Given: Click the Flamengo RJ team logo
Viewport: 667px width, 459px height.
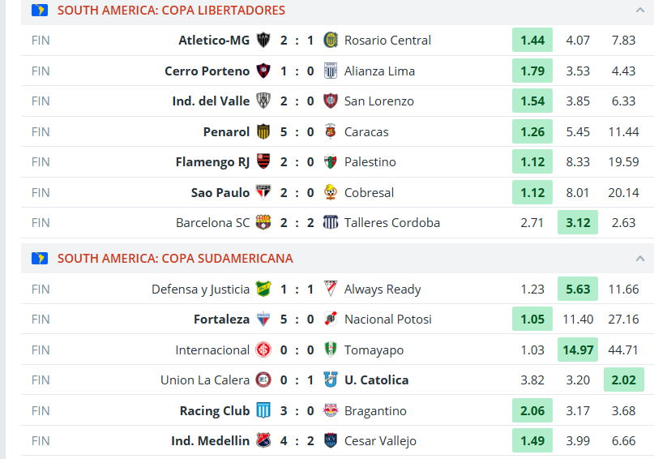Looking at the screenshot, I should 263,162.
